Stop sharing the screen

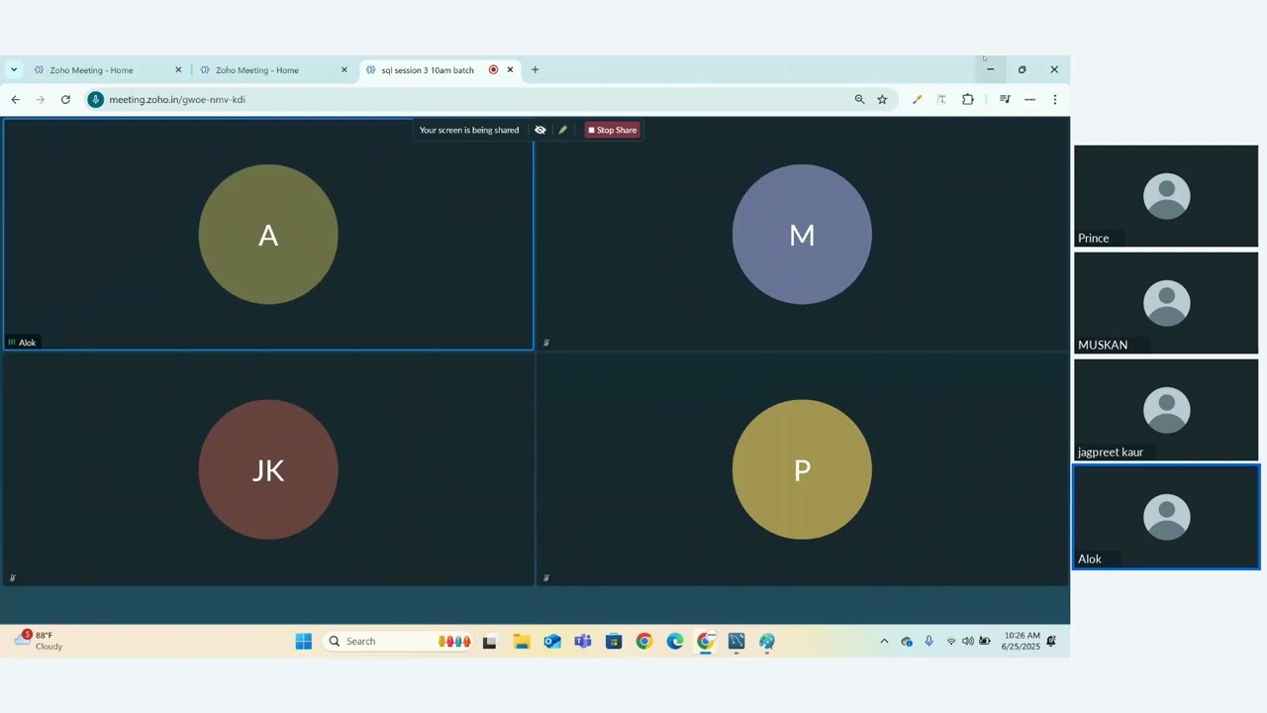[613, 130]
